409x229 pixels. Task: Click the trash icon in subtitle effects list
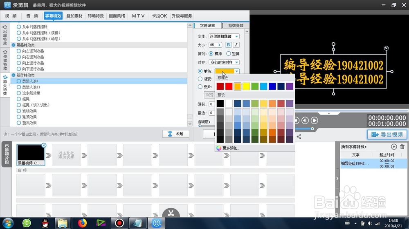click(x=402, y=147)
